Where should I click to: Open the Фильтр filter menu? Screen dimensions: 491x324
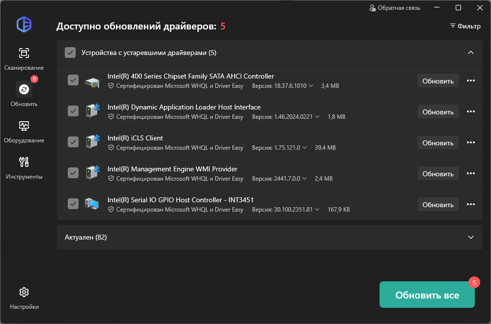click(x=465, y=27)
